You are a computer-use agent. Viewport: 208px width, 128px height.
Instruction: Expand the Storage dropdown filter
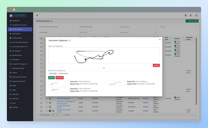(x=178, y=27)
